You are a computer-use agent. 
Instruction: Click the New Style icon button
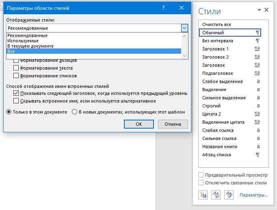tap(203, 195)
